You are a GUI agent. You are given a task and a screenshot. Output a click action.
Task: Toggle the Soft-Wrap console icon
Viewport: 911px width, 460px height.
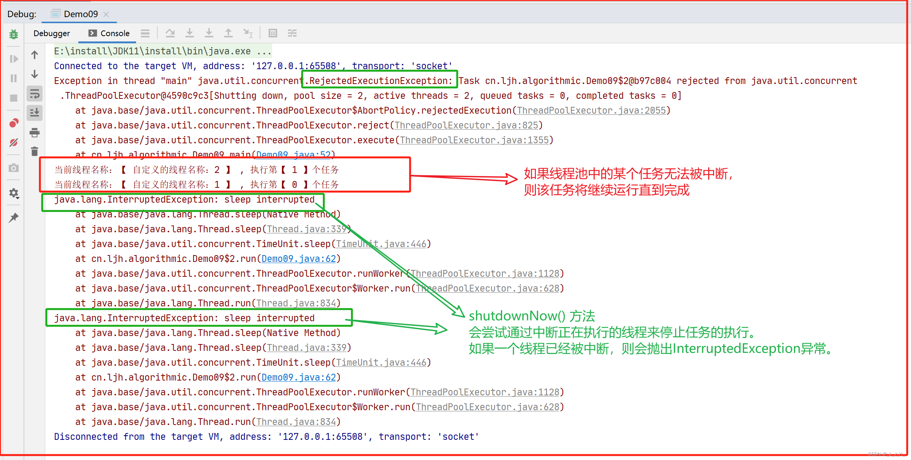point(35,94)
